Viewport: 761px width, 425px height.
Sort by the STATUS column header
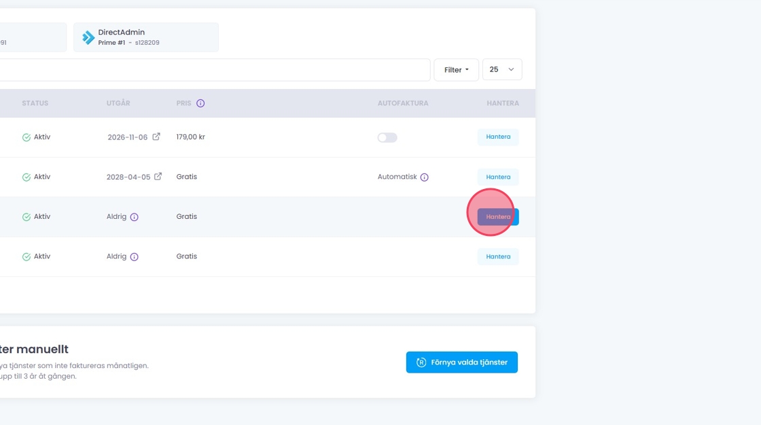pos(35,103)
